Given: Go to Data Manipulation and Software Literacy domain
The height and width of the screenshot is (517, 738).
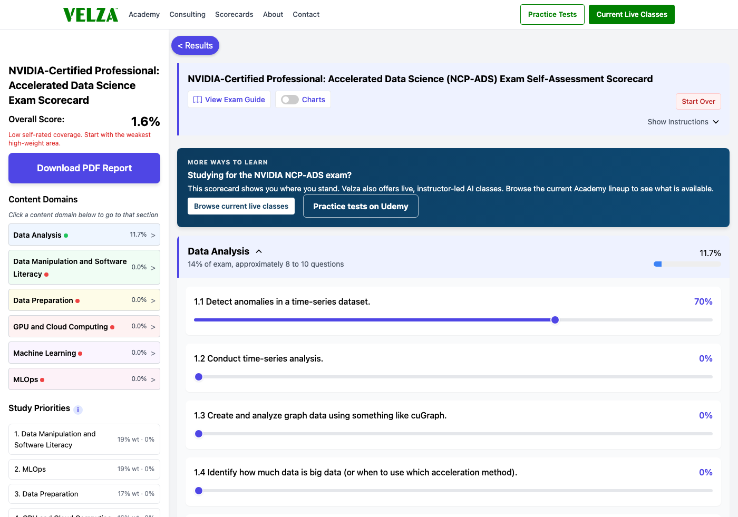Looking at the screenshot, I should [x=84, y=267].
